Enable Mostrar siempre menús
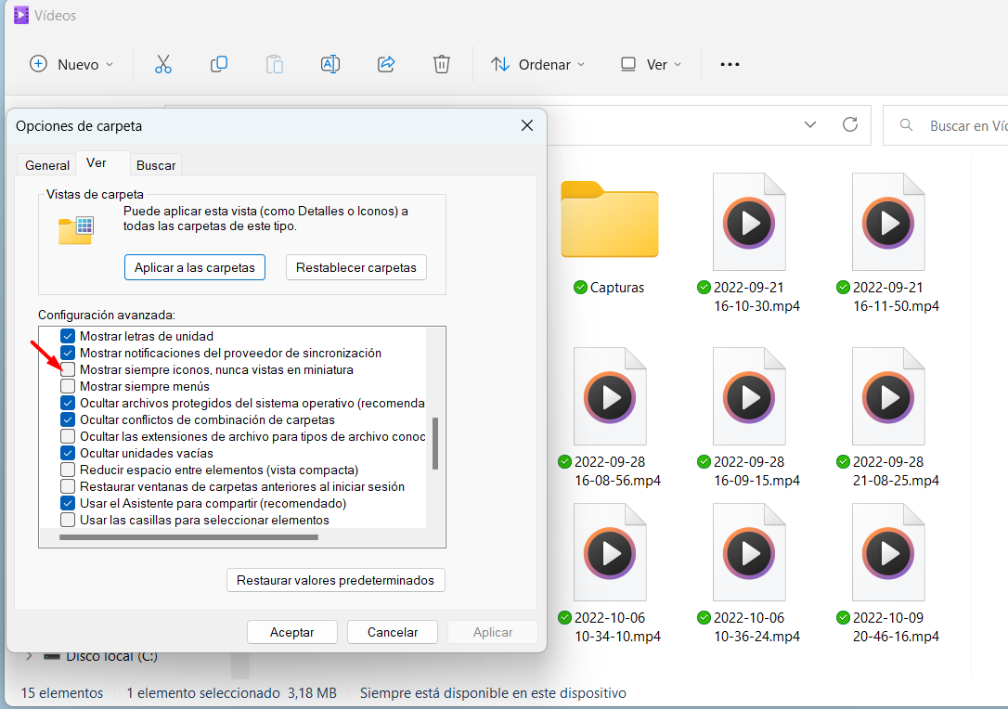 pos(69,386)
